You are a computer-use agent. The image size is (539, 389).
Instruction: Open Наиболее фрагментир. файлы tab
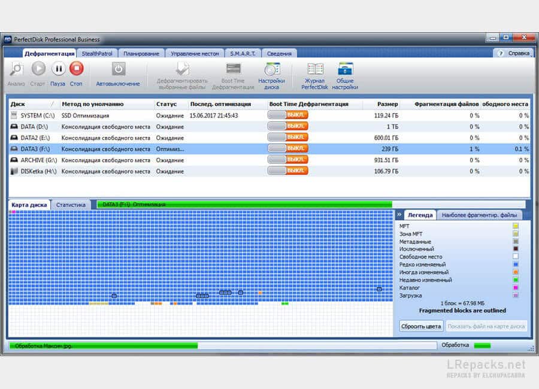(479, 215)
